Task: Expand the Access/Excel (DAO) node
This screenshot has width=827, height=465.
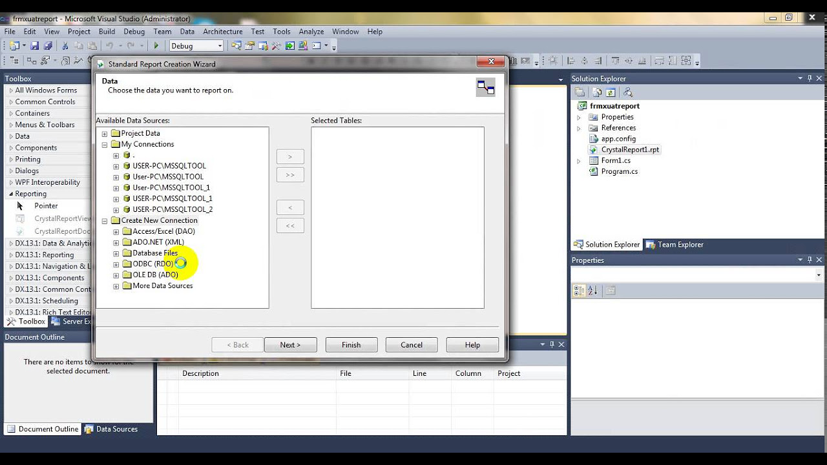Action: (x=116, y=232)
